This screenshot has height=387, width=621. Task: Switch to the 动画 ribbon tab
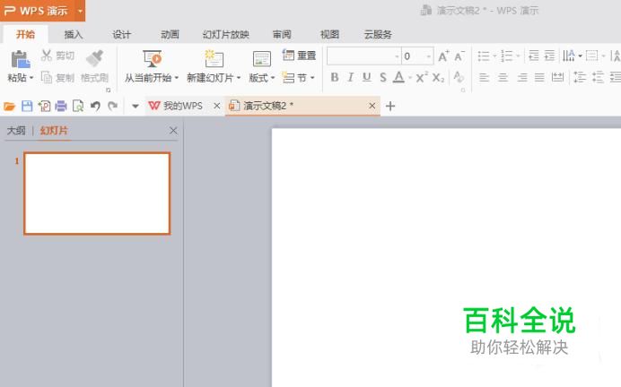[x=170, y=35]
